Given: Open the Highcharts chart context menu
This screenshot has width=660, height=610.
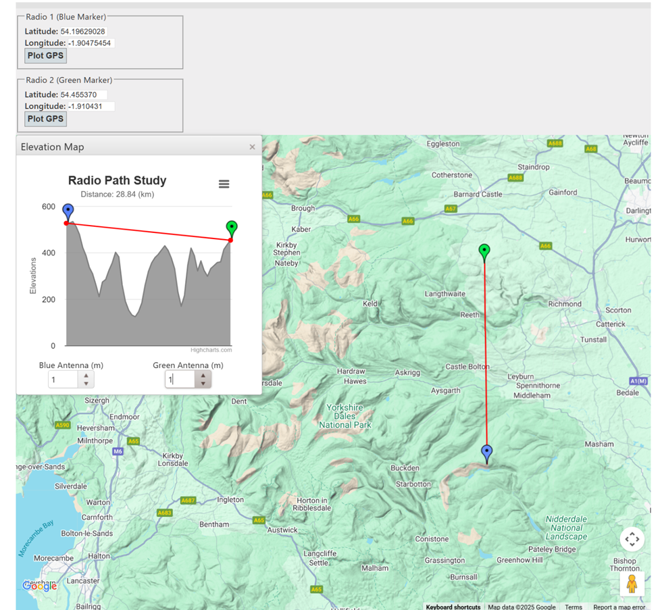Looking at the screenshot, I should (224, 184).
